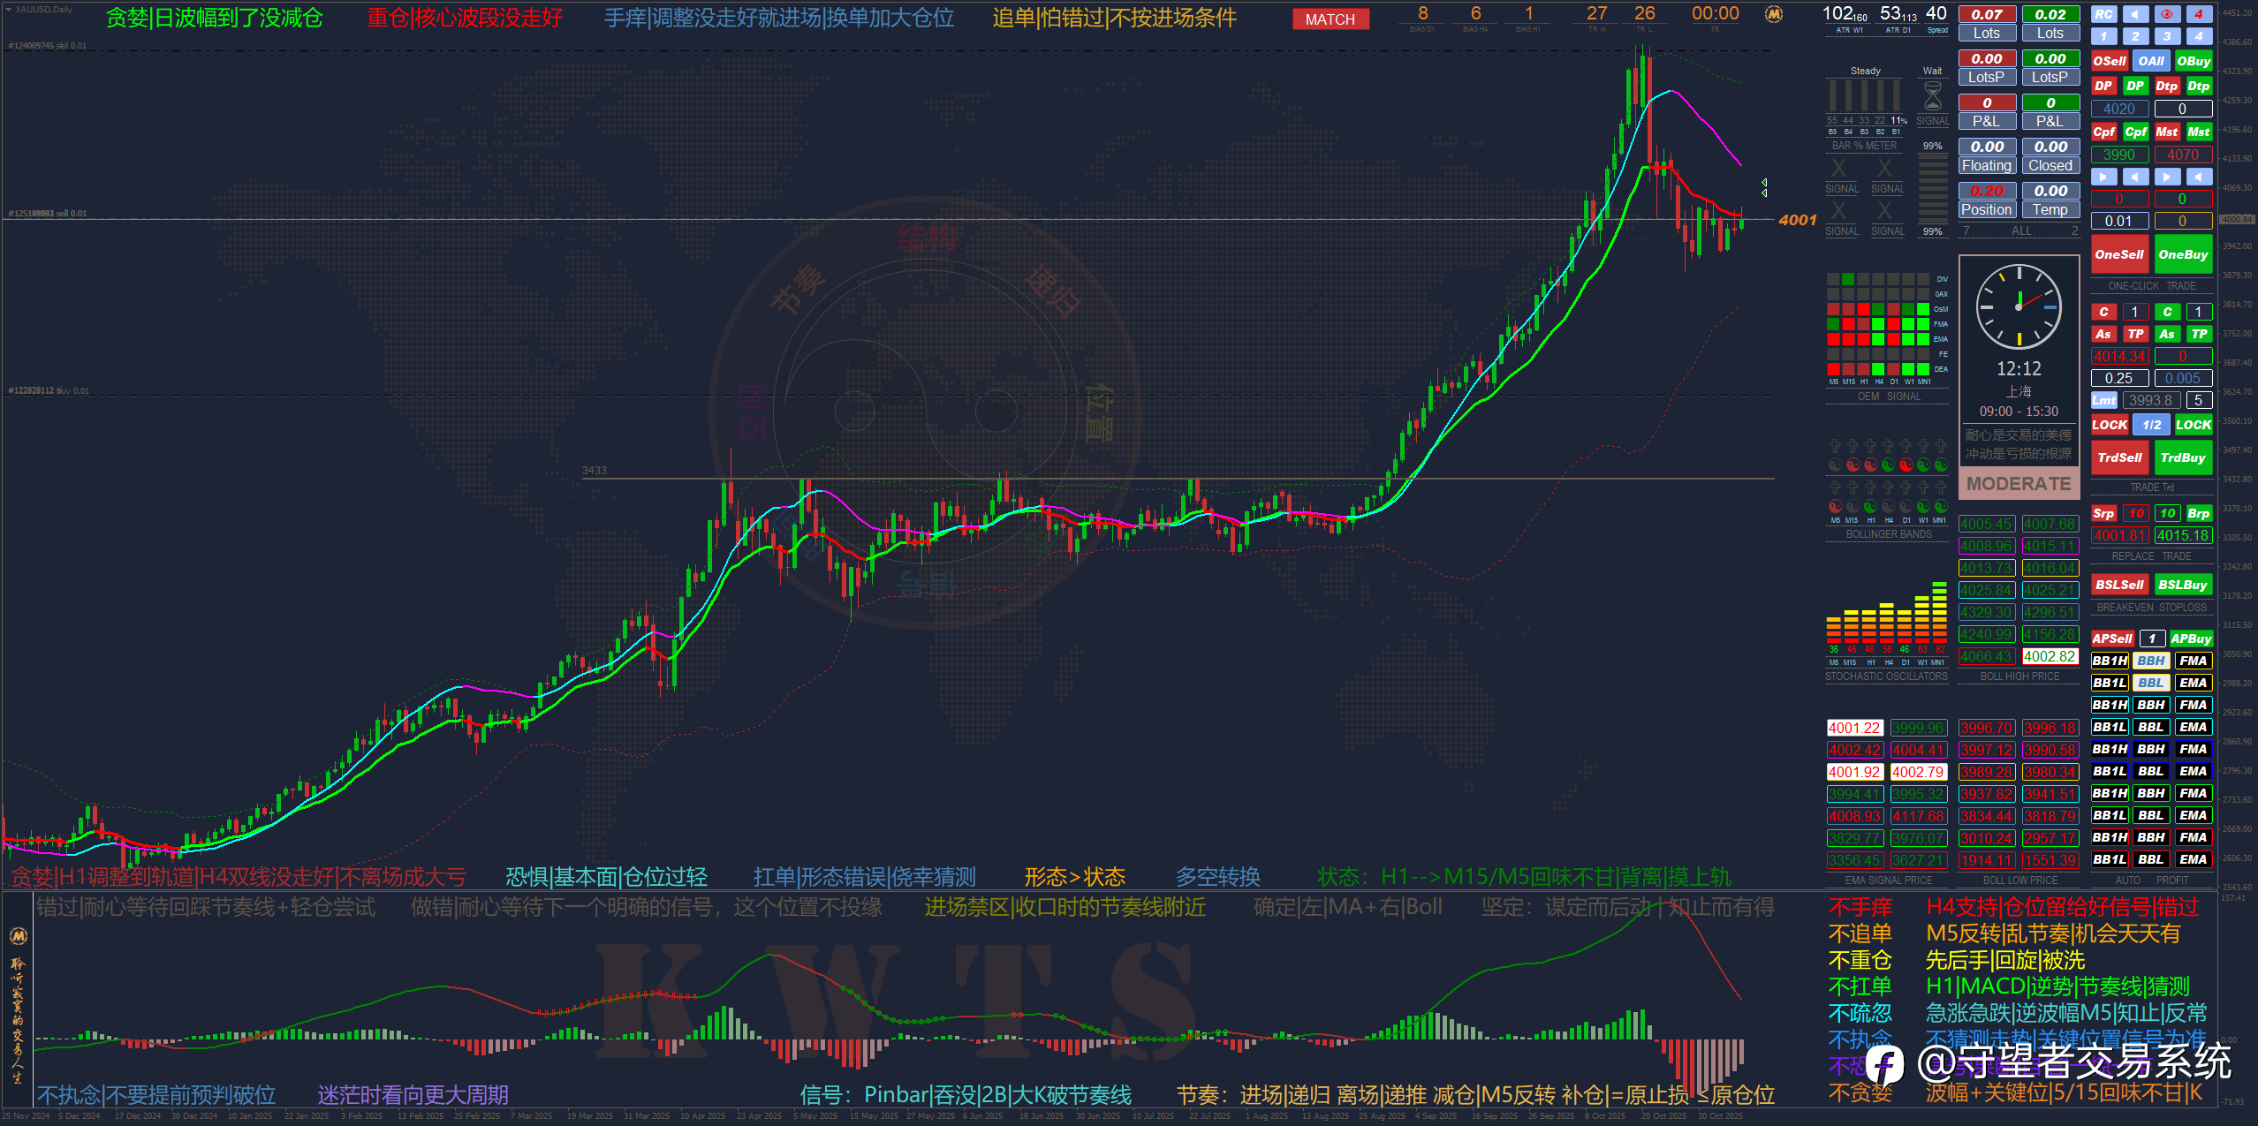2258x1126 pixels.
Task: Toggle the red sell LOCK button
Action: pos(2109,425)
